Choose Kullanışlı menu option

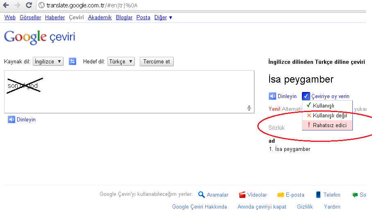click(x=327, y=106)
